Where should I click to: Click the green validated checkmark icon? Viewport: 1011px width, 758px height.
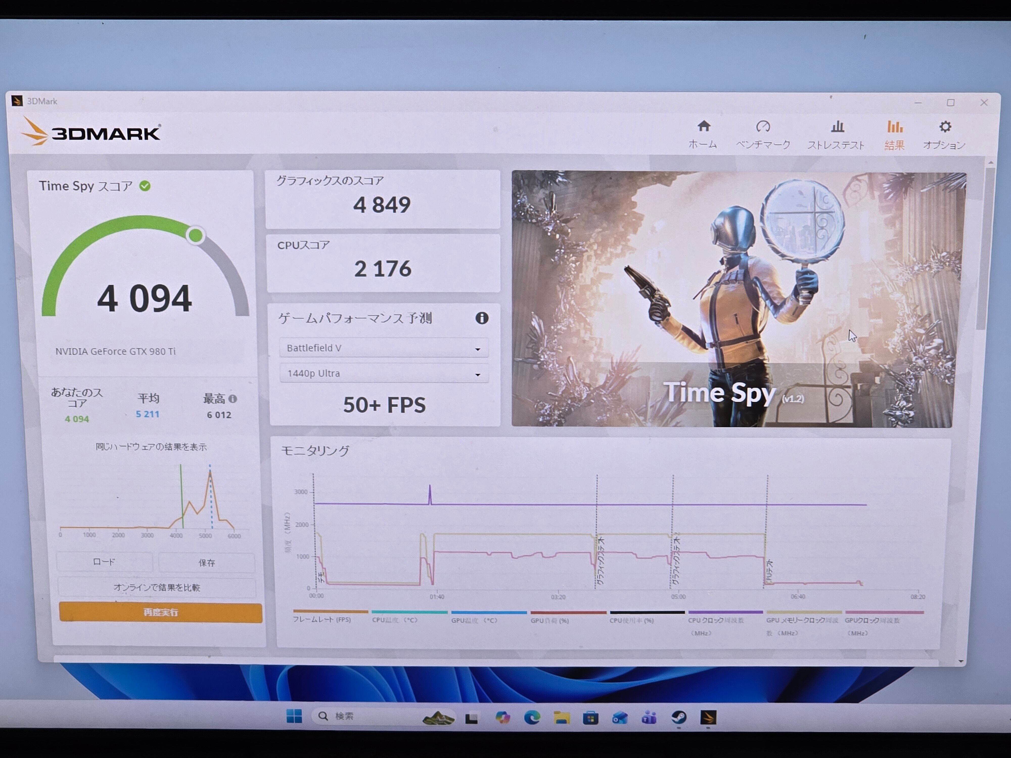point(145,186)
